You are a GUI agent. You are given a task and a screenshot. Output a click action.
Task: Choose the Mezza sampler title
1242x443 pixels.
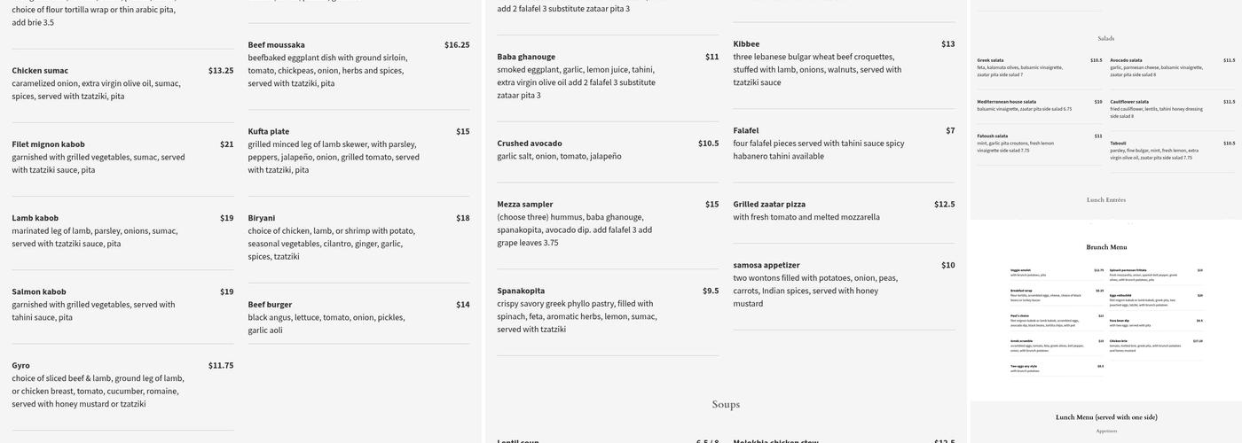point(524,205)
